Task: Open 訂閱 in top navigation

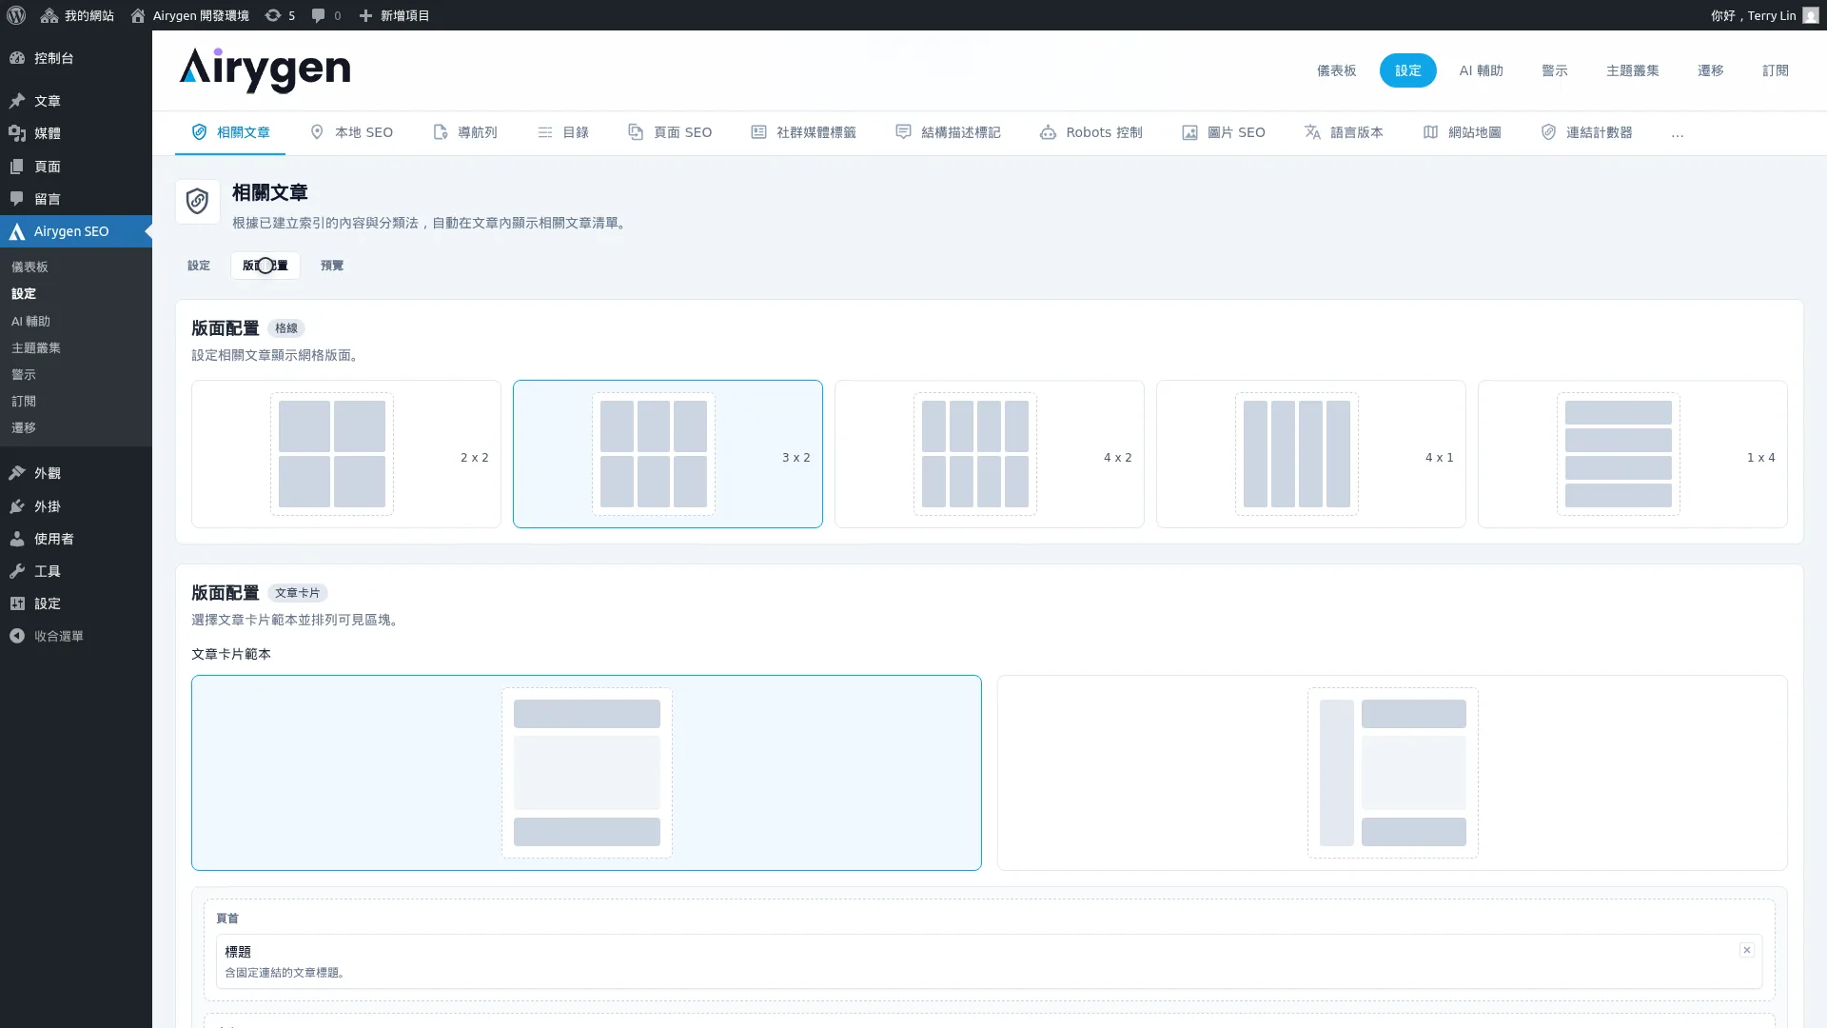Action: (1776, 70)
